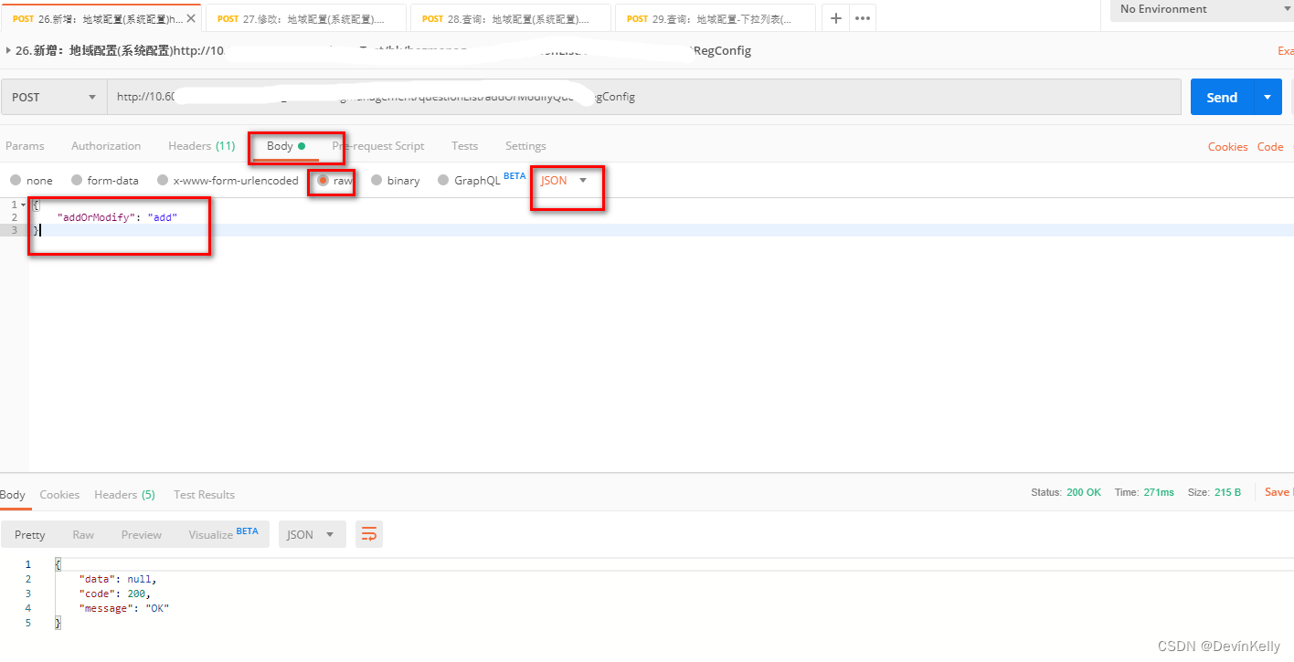Viewport: 1294px width, 662px height.
Task: Toggle word wrap icon in response toolbar
Action: [369, 535]
